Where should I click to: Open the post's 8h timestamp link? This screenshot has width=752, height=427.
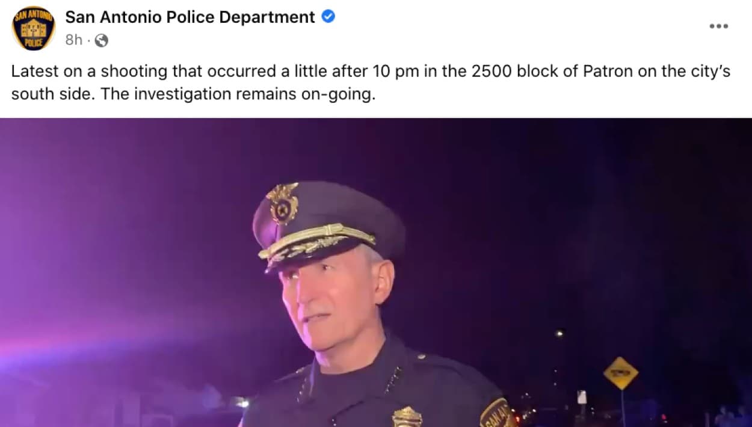click(x=73, y=40)
